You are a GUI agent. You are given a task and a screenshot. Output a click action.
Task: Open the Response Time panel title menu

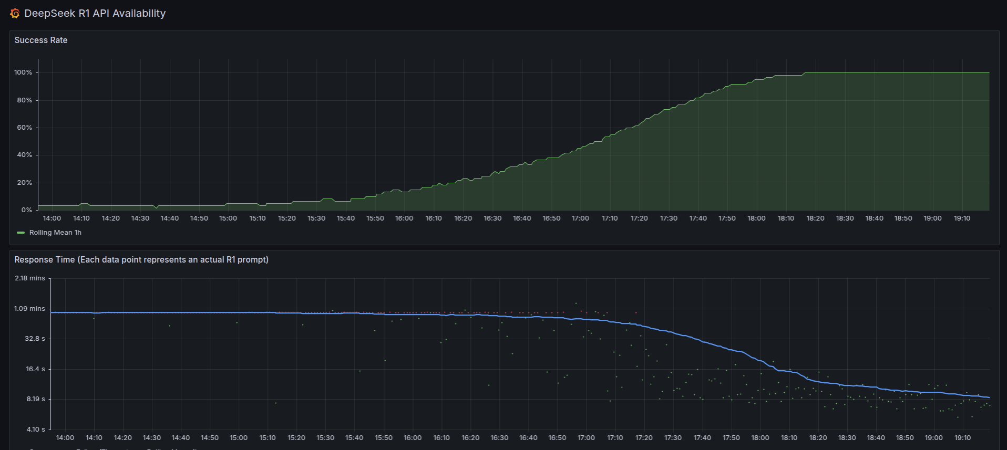pyautogui.click(x=141, y=260)
